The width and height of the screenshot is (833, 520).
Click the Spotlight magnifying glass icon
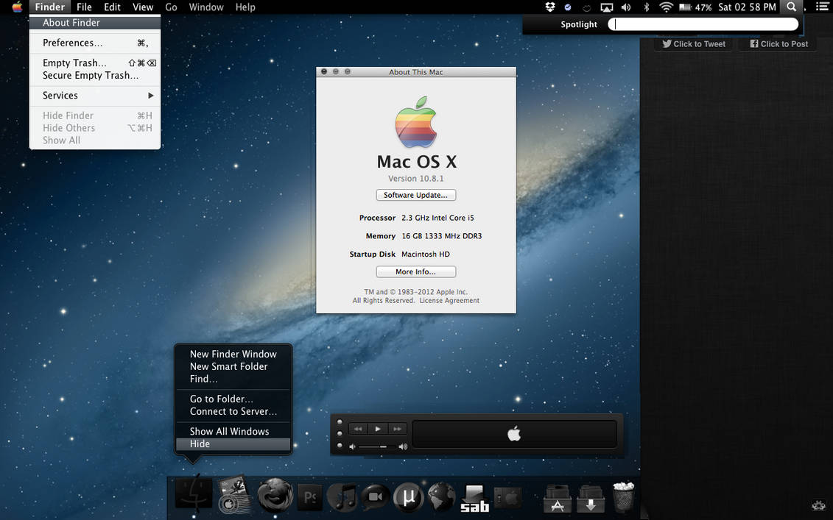click(x=792, y=7)
